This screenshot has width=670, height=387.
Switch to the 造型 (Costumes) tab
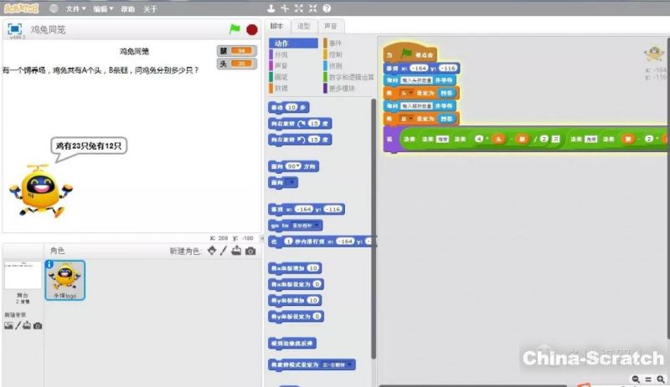click(304, 26)
